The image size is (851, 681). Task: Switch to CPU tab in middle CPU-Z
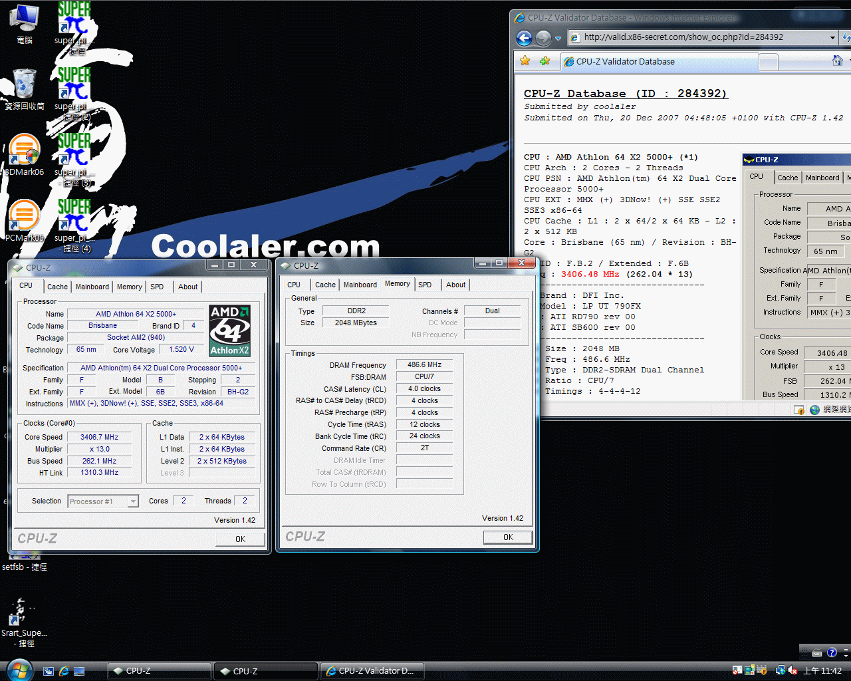pos(294,285)
